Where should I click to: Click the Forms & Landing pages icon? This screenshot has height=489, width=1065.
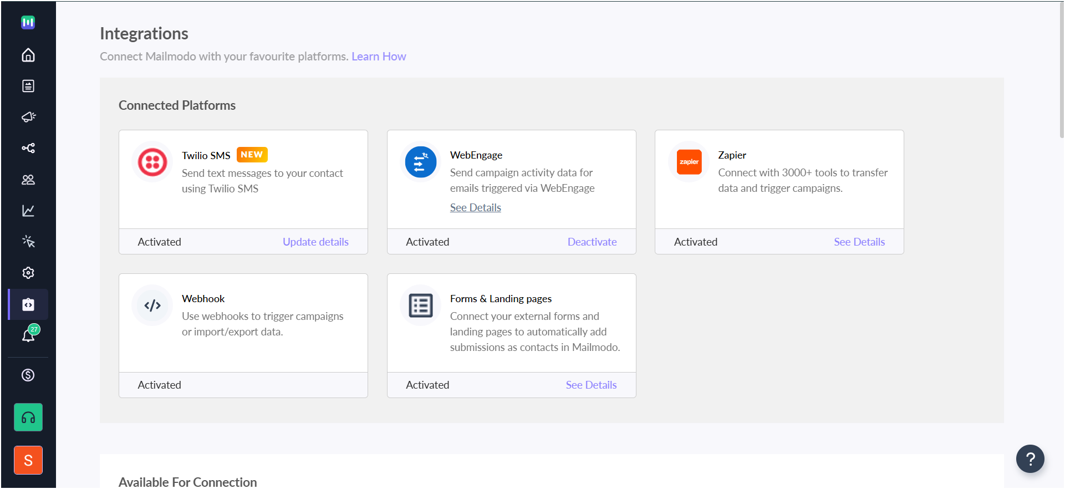pyautogui.click(x=421, y=305)
